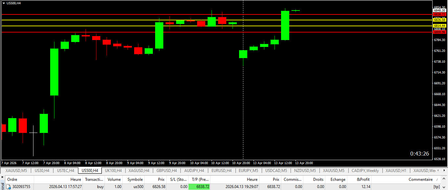Select the red 6838.72 price label
The height and width of the screenshot is (190, 448).
439,14
